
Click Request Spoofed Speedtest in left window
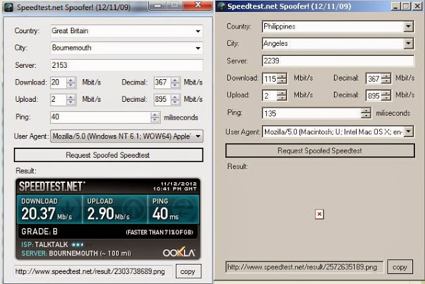pyautogui.click(x=108, y=155)
